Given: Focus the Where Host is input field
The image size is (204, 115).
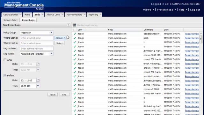Looking at the screenshot, I should tap(37, 43).
